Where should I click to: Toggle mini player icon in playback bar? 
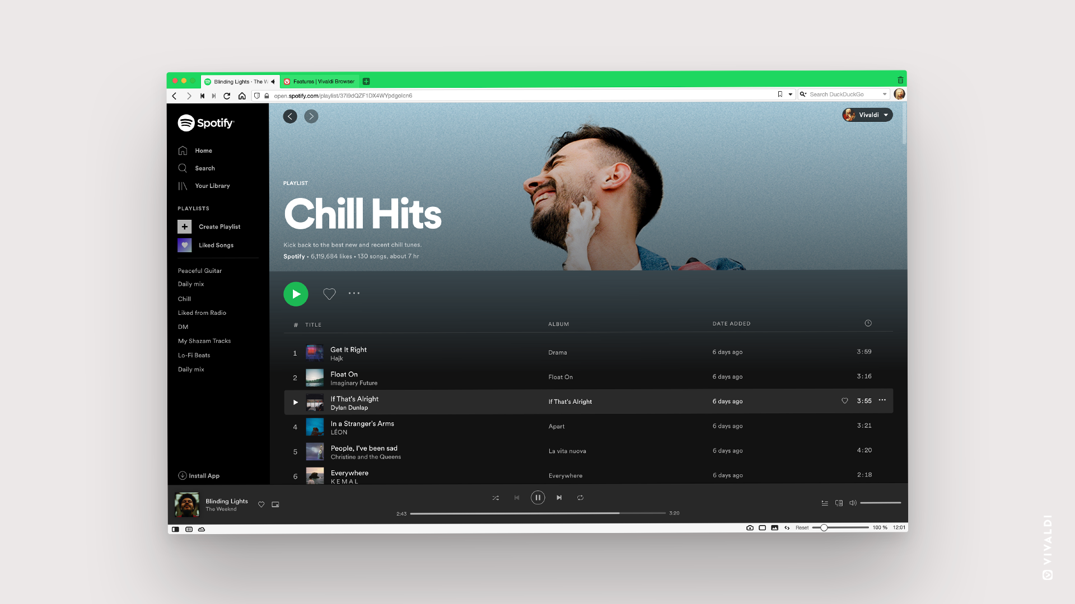[x=275, y=504]
